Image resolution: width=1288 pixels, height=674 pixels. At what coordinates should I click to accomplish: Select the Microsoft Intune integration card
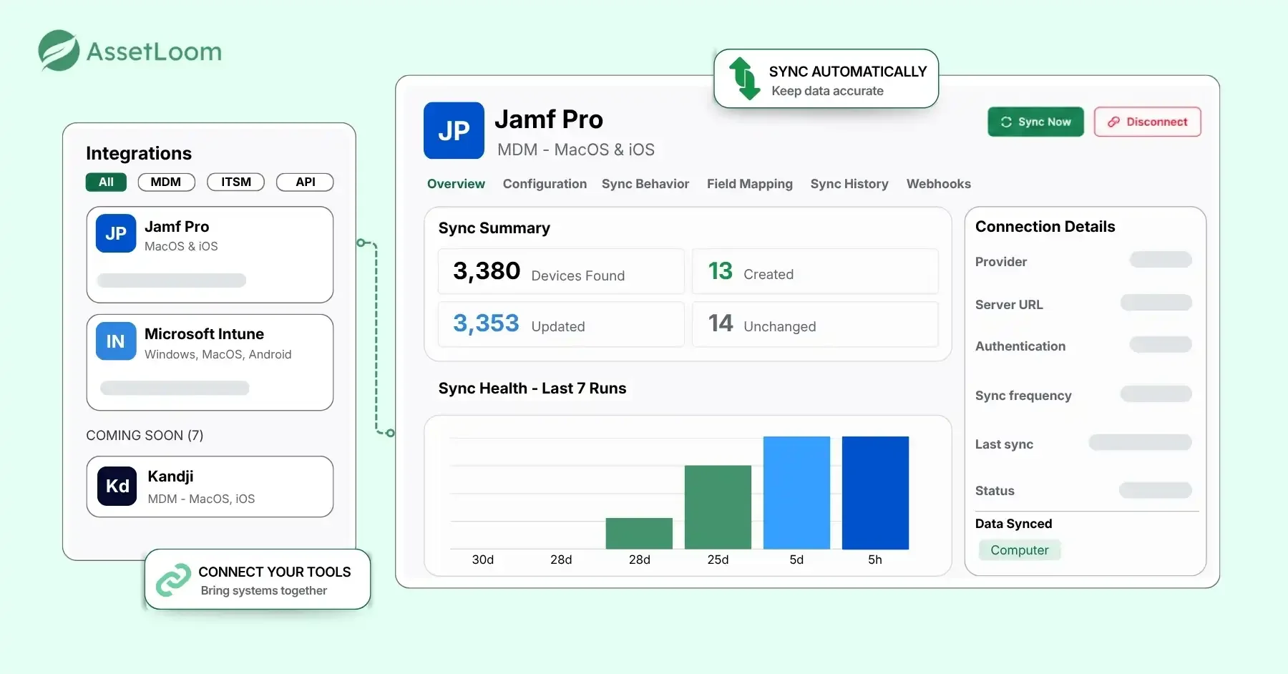[x=210, y=363]
